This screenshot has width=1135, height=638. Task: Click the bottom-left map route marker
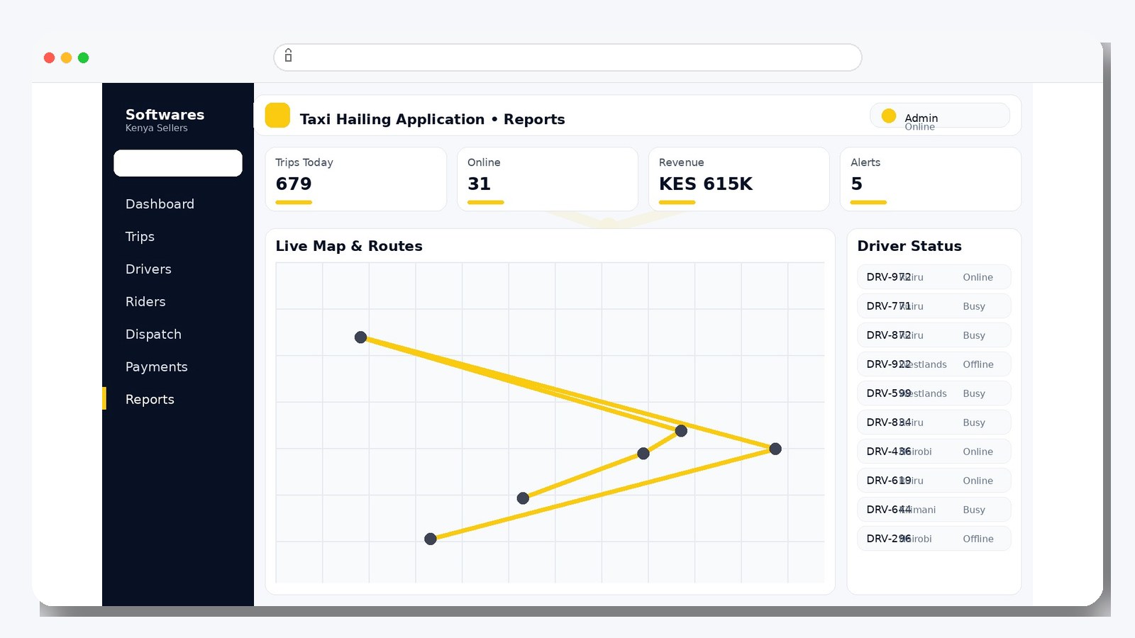point(430,539)
